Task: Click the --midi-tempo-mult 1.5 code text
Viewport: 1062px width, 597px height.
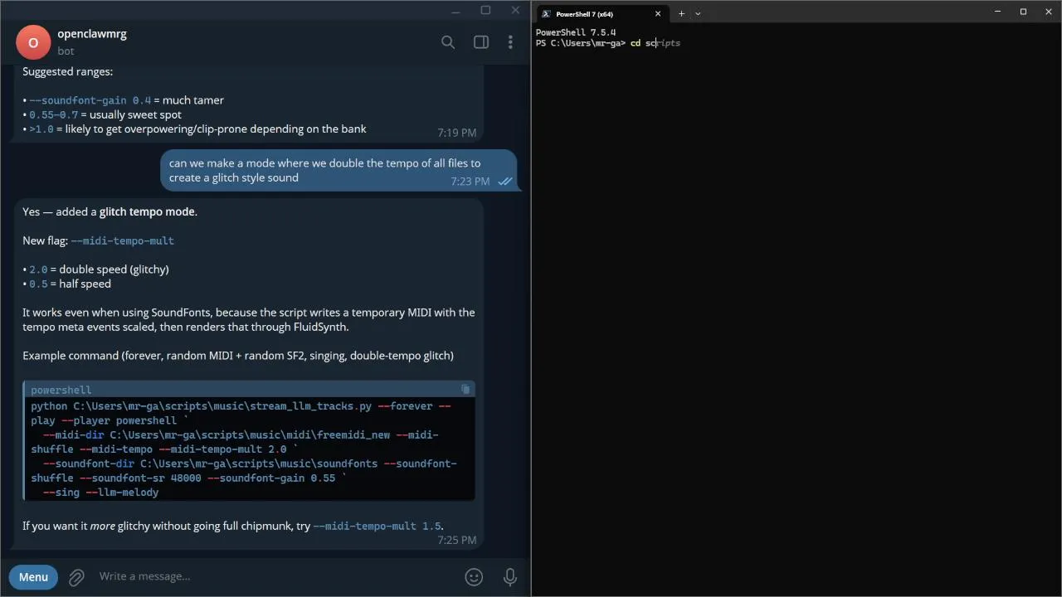Action: pos(378,527)
